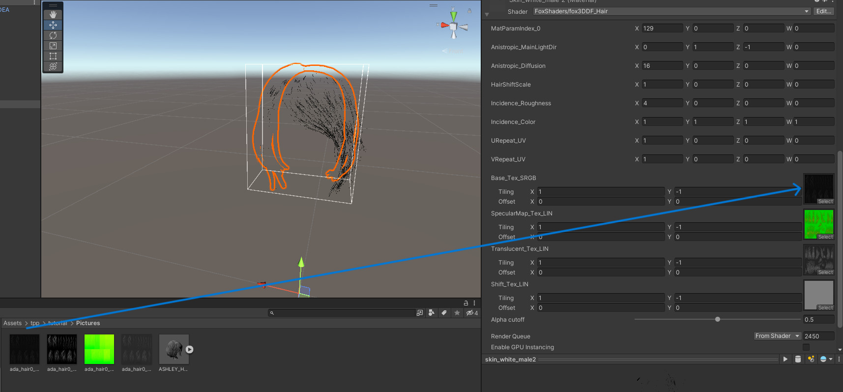Toggle preview lighting icon
Image resolution: width=843 pixels, height=392 pixels.
[811, 360]
